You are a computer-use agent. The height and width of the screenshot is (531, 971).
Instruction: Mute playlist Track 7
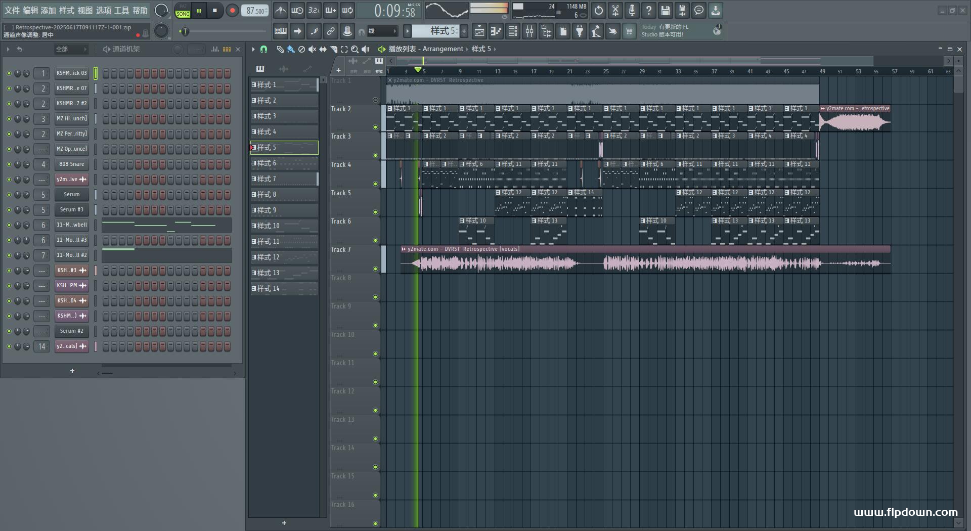(375, 269)
